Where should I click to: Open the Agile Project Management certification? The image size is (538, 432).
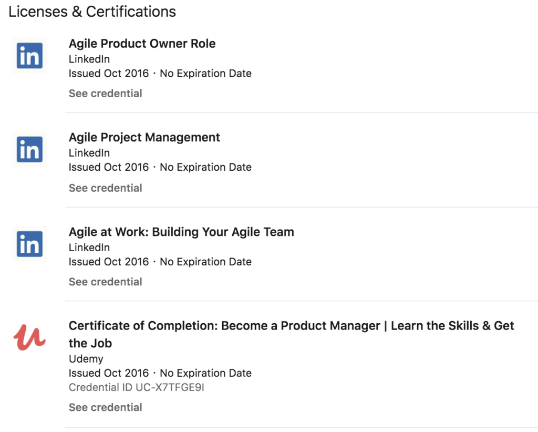click(144, 137)
